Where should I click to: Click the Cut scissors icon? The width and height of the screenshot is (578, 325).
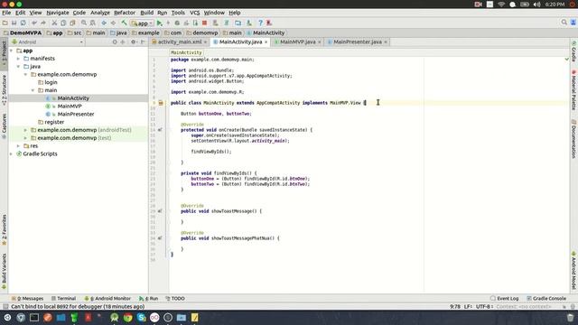tap(54, 23)
